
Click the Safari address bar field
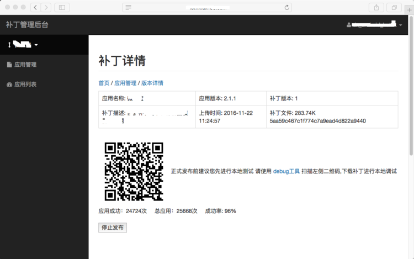coord(207,7)
